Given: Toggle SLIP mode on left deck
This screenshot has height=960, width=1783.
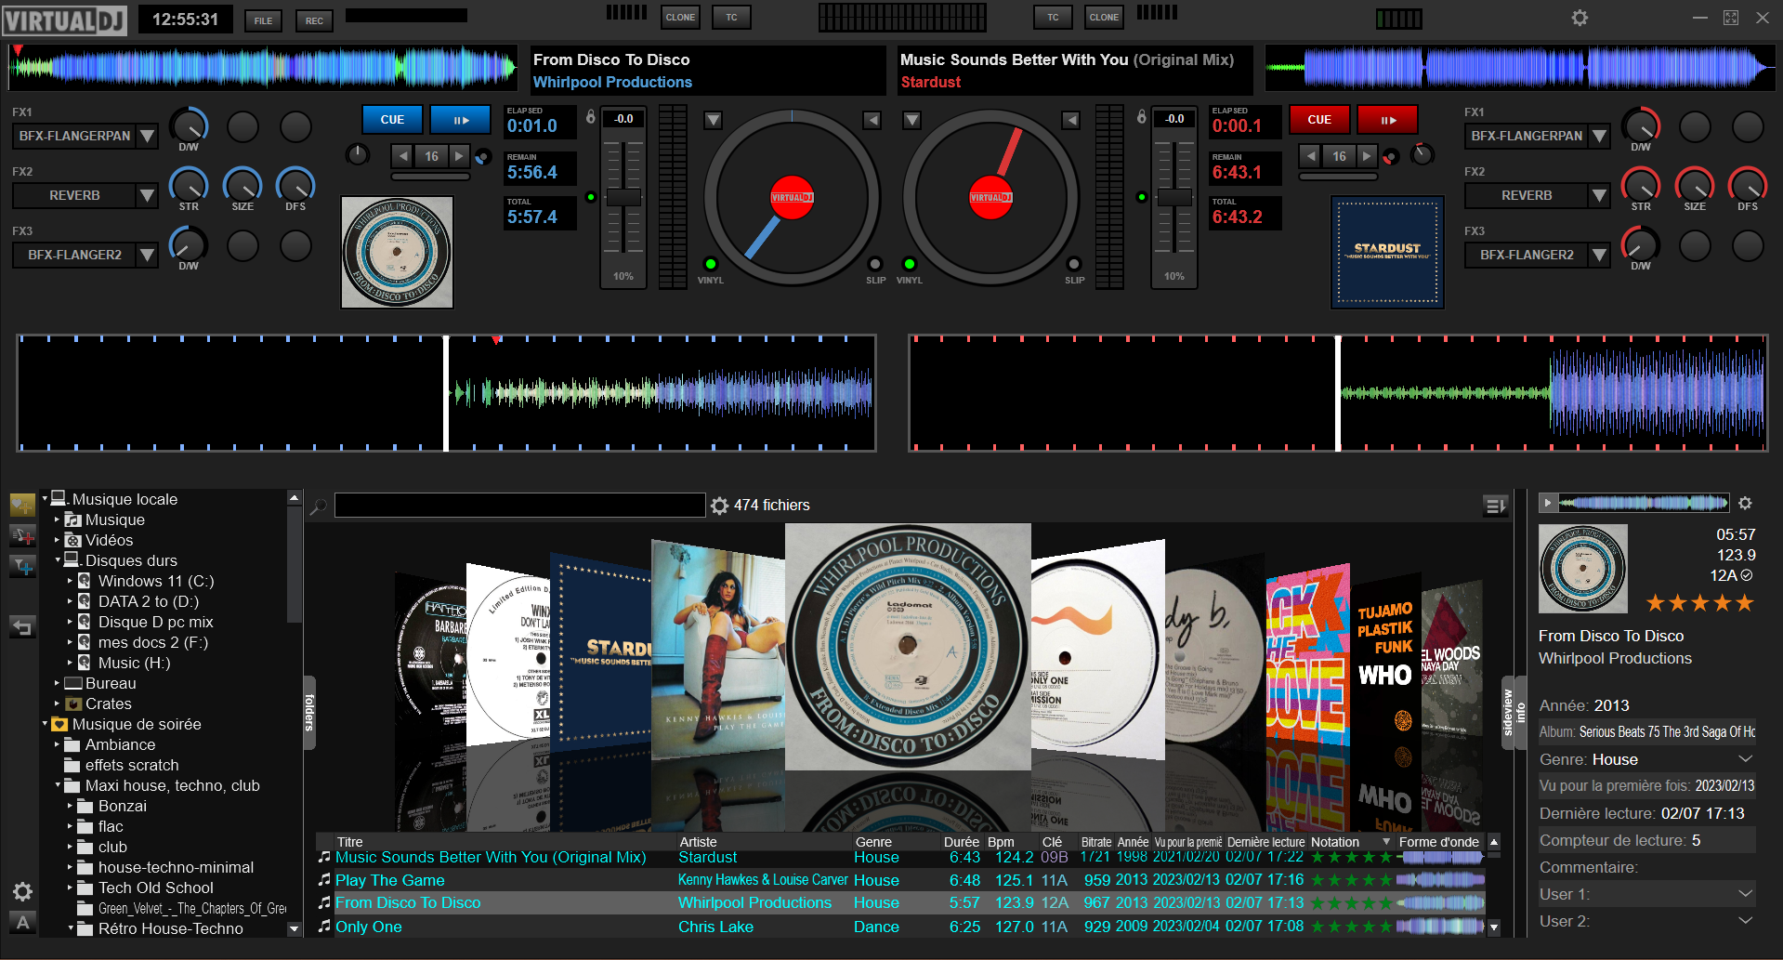Looking at the screenshot, I should click(875, 264).
